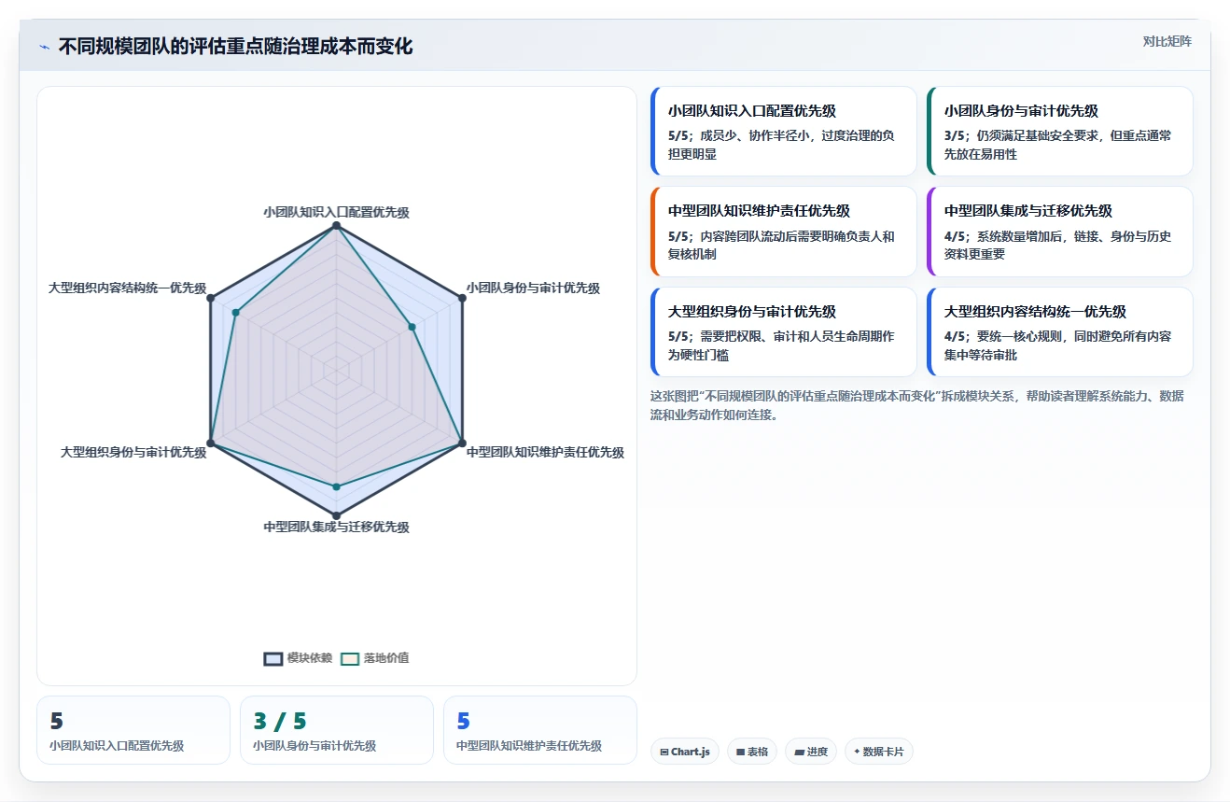Click the blue pulse icon beside the title
The height and width of the screenshot is (802, 1230).
point(44,47)
